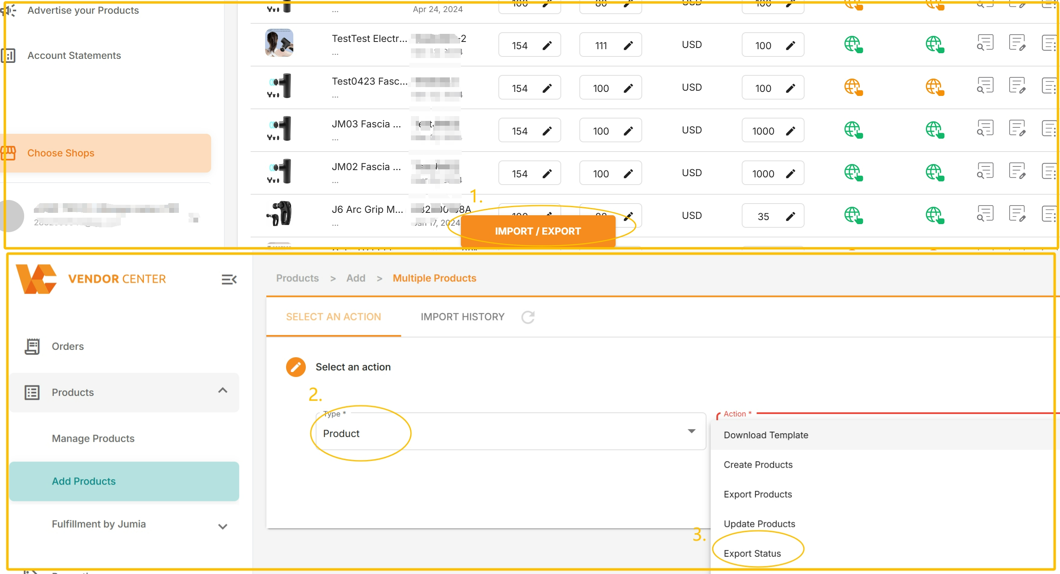Image resolution: width=1060 pixels, height=574 pixels.
Task: Switch to the Import History tab
Action: (x=462, y=317)
